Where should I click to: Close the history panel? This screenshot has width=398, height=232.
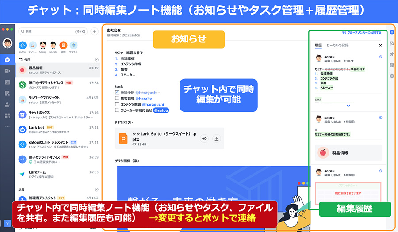tap(380, 46)
